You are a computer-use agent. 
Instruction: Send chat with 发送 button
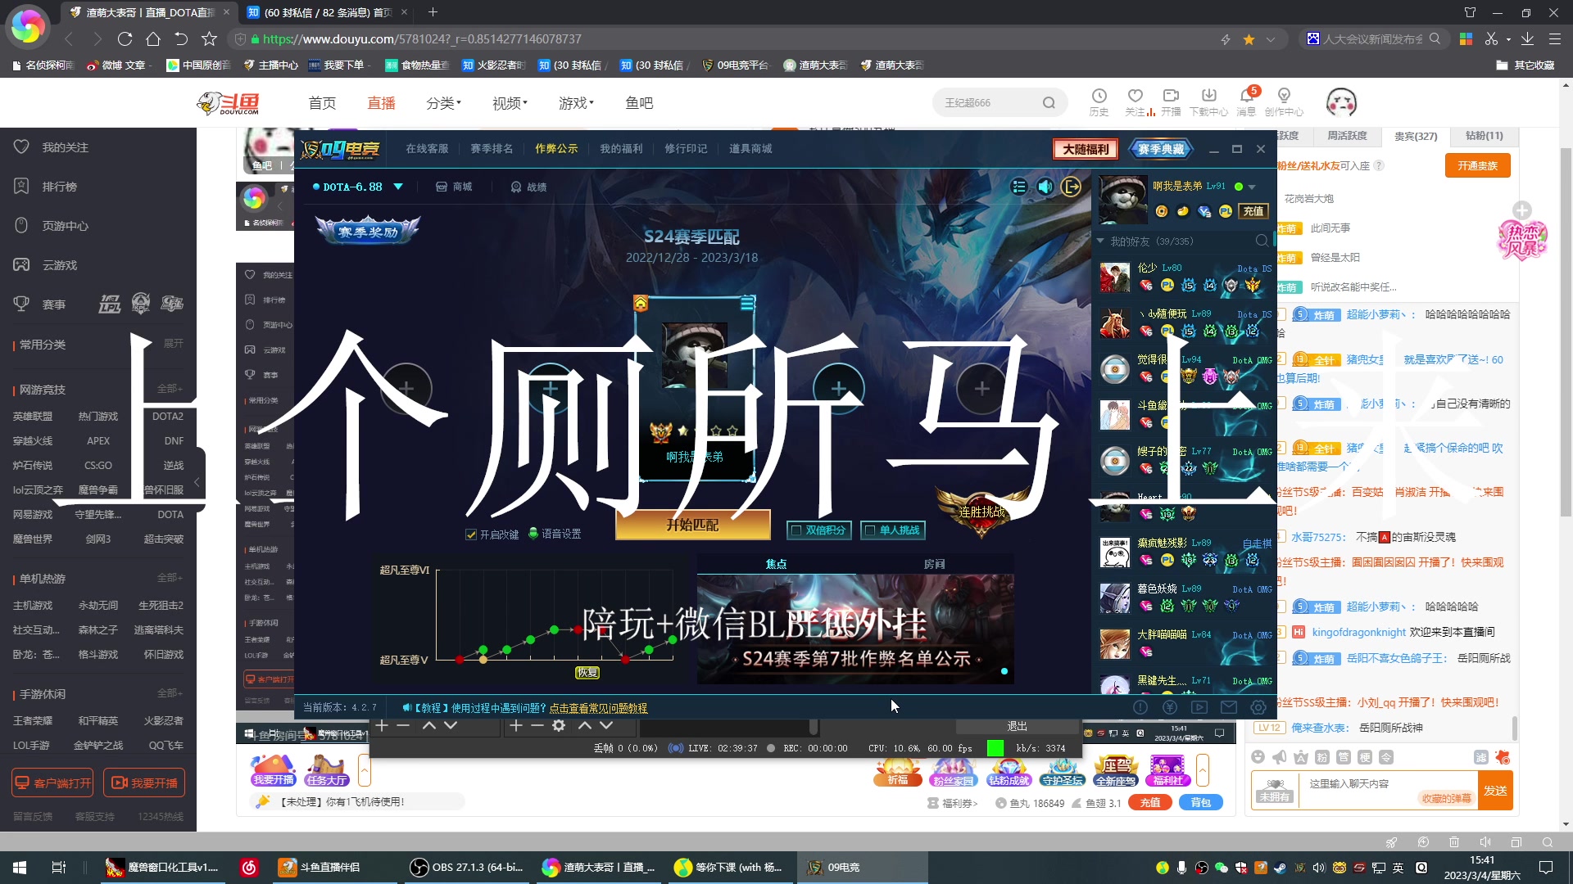click(x=1495, y=790)
